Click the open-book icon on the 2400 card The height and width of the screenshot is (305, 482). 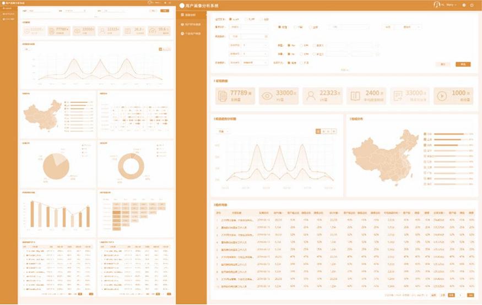(x=355, y=96)
